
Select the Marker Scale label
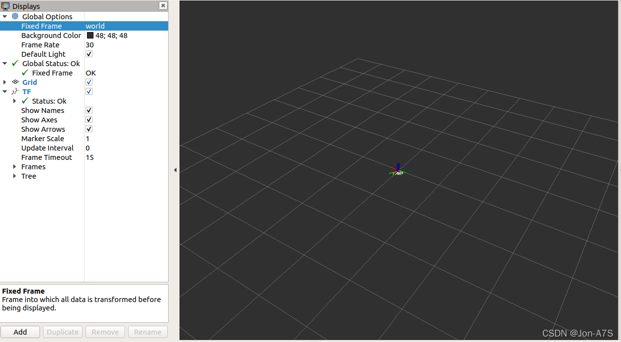click(43, 138)
